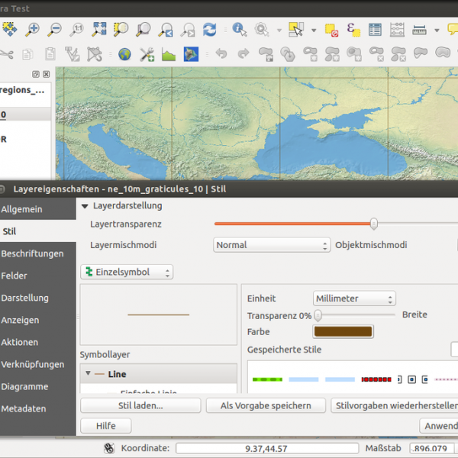
Task: Click the Redo arrow
Action: pos(244,53)
